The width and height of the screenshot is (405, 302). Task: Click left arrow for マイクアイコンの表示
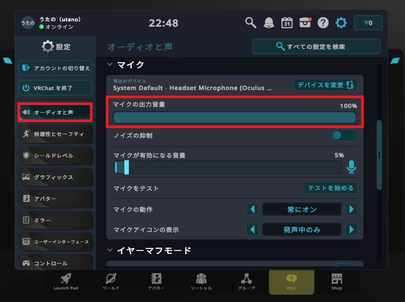click(252, 229)
